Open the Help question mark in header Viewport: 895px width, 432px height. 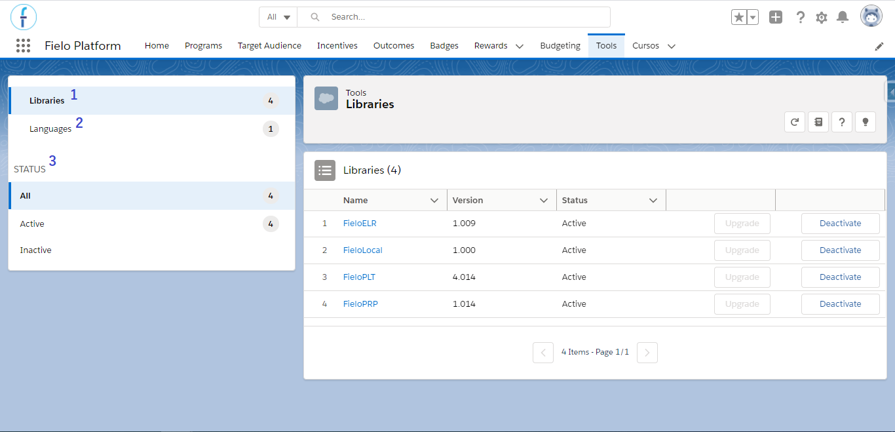coord(800,18)
